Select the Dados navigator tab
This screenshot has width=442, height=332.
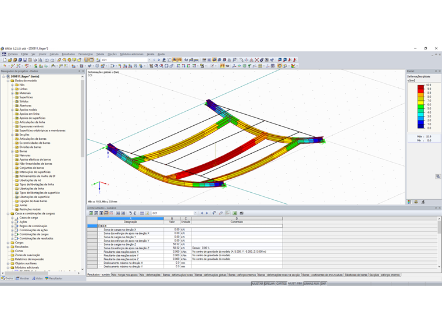click(x=8, y=278)
